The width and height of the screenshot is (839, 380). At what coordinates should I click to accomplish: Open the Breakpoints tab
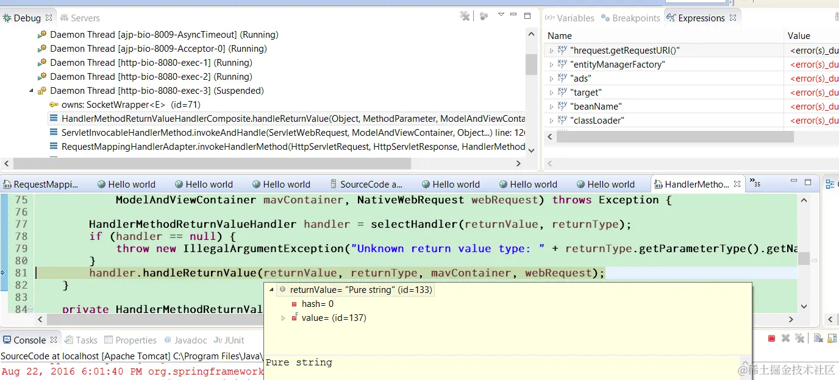(630, 18)
